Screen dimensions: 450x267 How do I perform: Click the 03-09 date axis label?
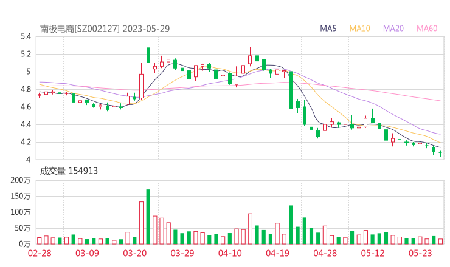(87, 253)
